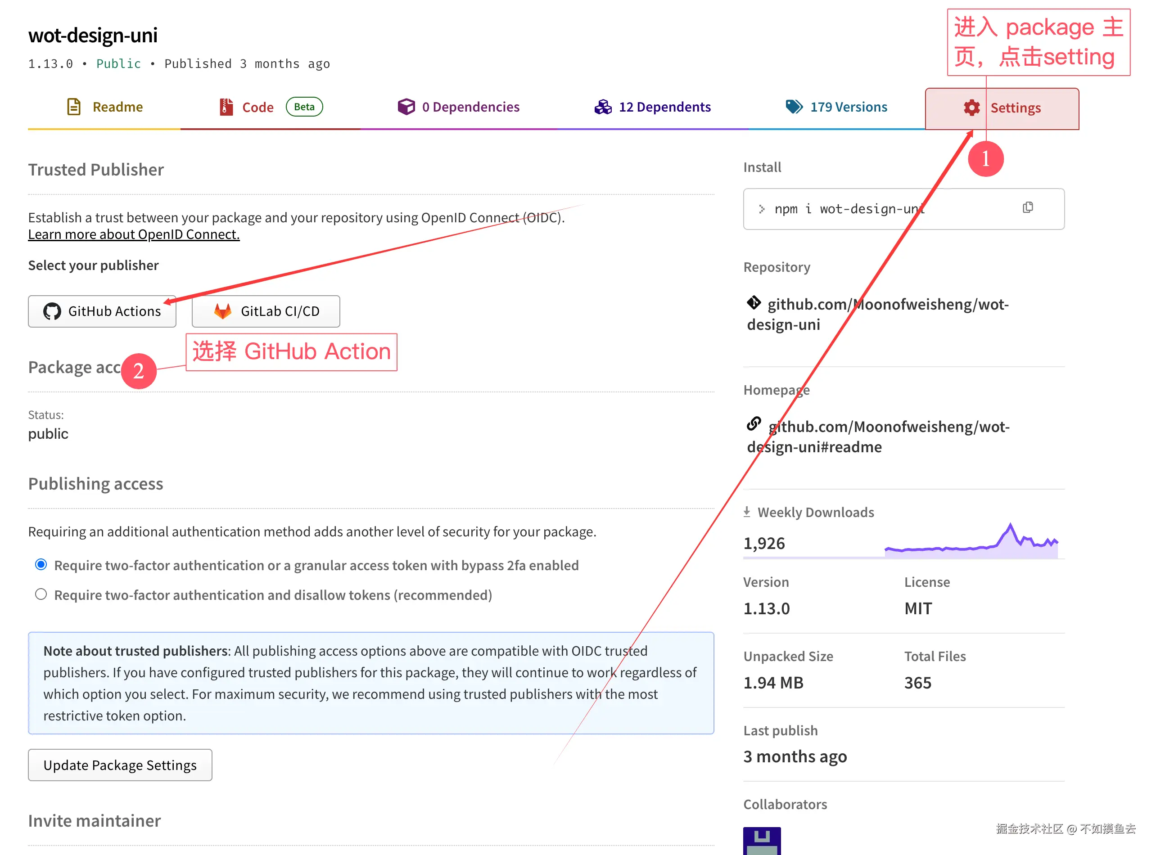Open Learn more about OpenID Connect link
This screenshot has height=855, width=1156.
pyautogui.click(x=134, y=234)
